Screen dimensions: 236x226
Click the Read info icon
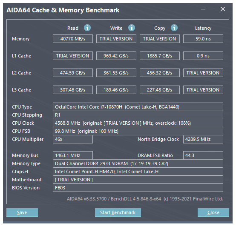pos(87,28)
